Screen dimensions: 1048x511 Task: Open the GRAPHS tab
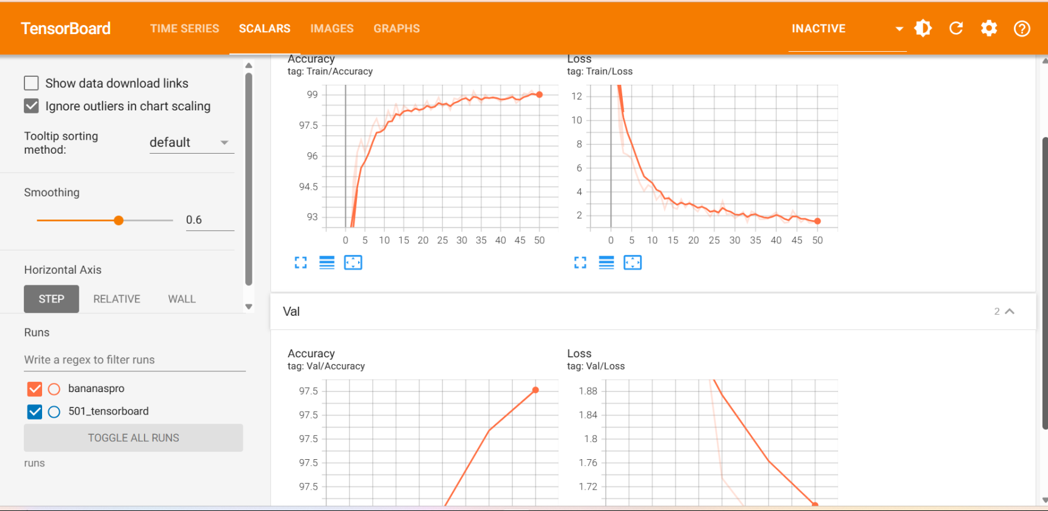397,29
